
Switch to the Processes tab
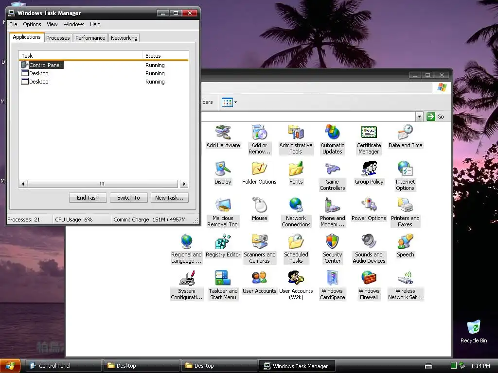tap(58, 38)
